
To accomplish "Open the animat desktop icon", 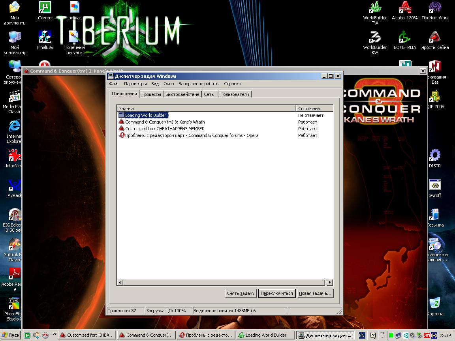I will click(x=75, y=11).
